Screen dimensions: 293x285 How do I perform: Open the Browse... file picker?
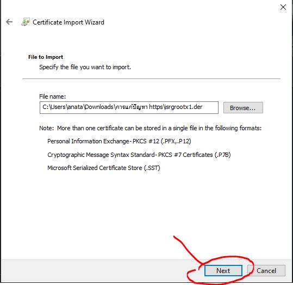(x=243, y=108)
